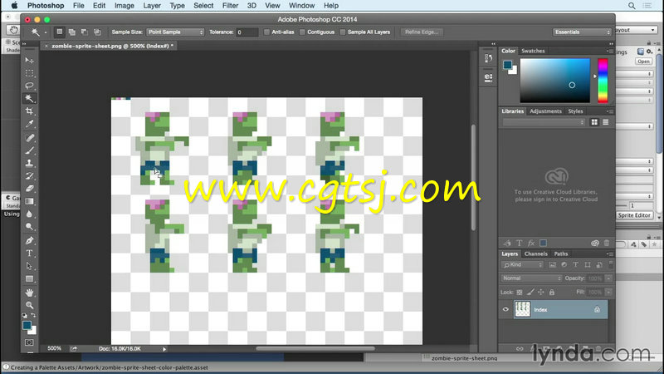Select the Pen tool
Screen dimensions: 664x374
(29, 240)
